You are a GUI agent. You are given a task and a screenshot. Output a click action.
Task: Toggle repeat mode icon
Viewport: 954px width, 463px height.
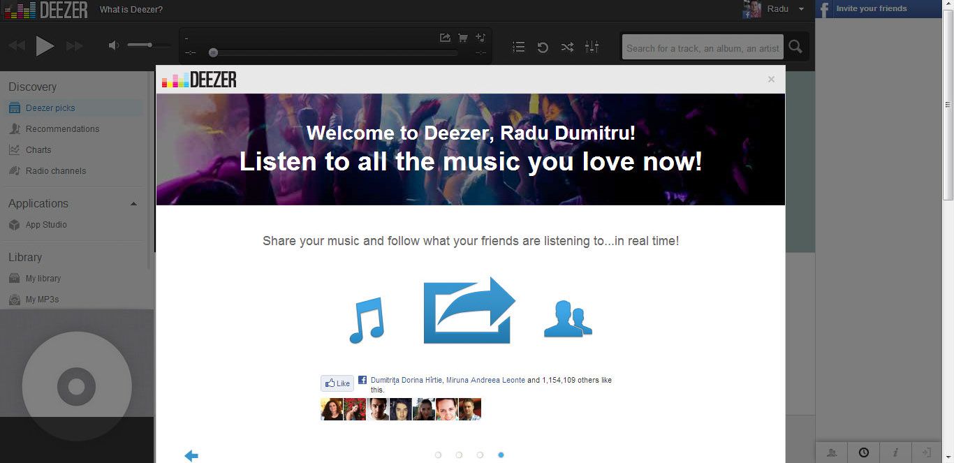543,47
